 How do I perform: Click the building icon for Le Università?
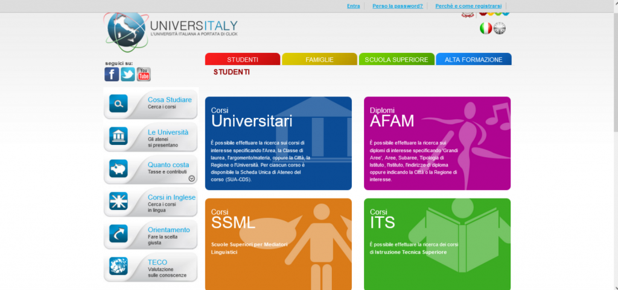point(118,136)
